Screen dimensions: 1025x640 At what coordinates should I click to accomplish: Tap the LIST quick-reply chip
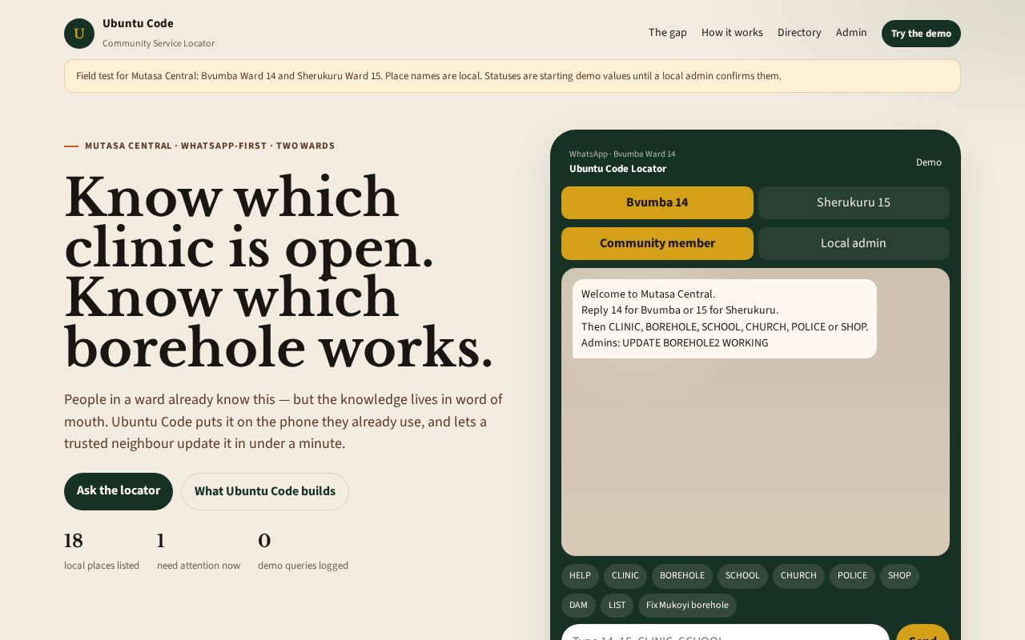[617, 606]
